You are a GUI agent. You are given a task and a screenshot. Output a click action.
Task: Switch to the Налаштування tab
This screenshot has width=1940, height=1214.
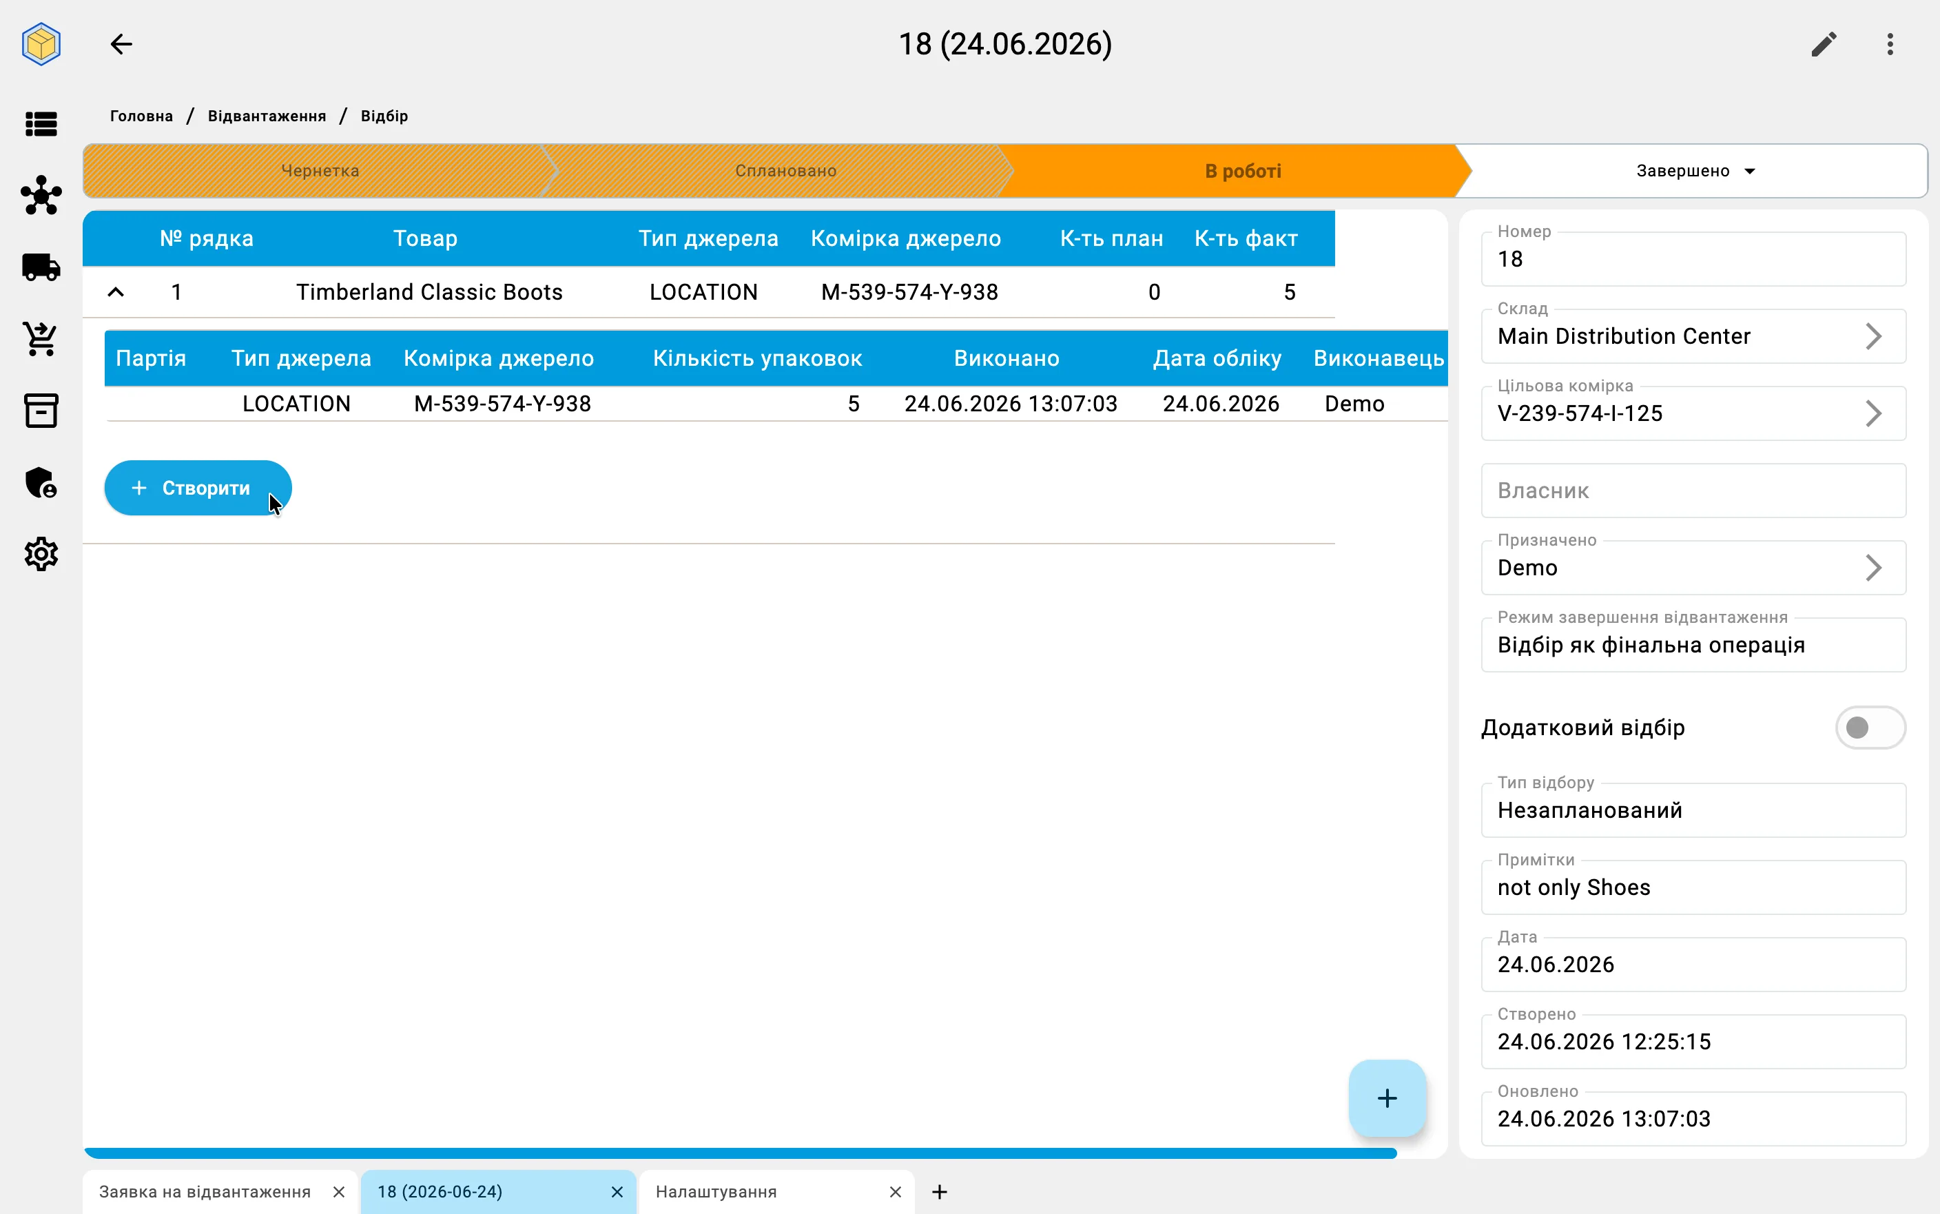pyautogui.click(x=716, y=1191)
